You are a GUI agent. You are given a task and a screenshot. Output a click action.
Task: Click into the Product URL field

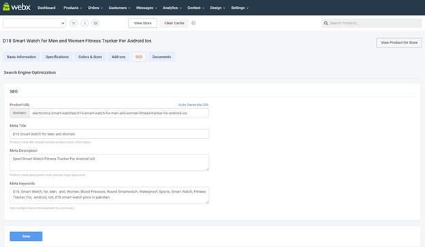point(119,113)
